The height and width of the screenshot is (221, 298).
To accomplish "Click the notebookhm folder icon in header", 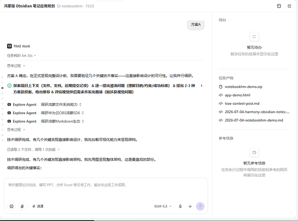I will coord(59,6).
